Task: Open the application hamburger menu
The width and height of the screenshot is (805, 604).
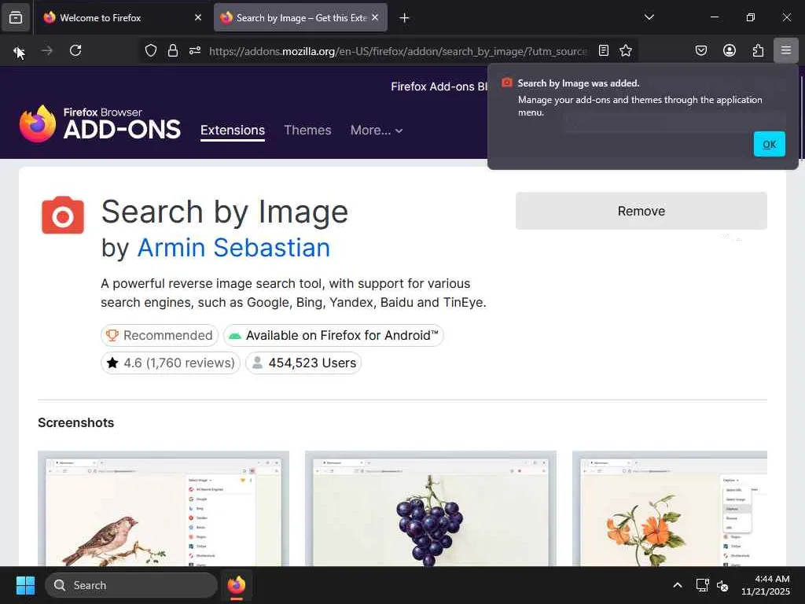Action: pos(785,50)
